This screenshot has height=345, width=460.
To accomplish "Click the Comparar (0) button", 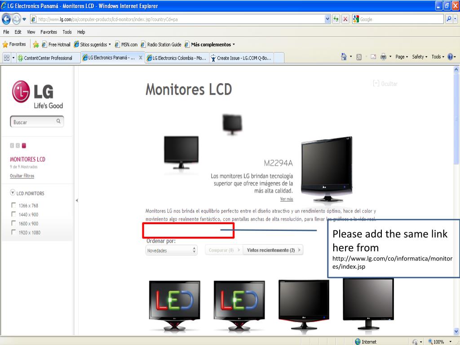I will (x=224, y=250).
